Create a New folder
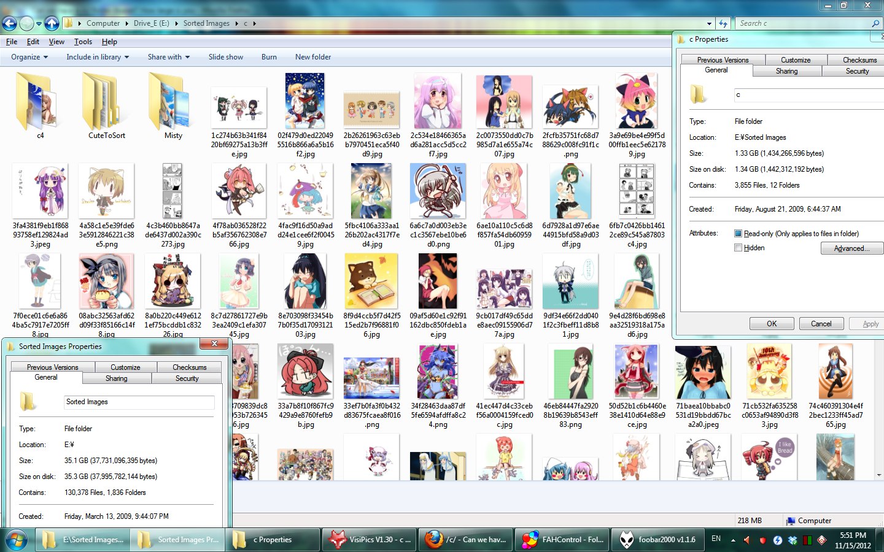Screen dimensions: 884x552 point(313,57)
